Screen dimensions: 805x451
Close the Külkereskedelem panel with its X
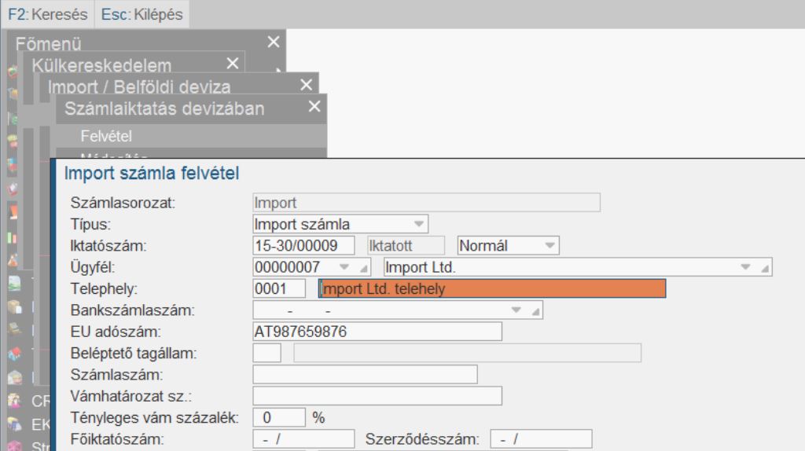[233, 63]
